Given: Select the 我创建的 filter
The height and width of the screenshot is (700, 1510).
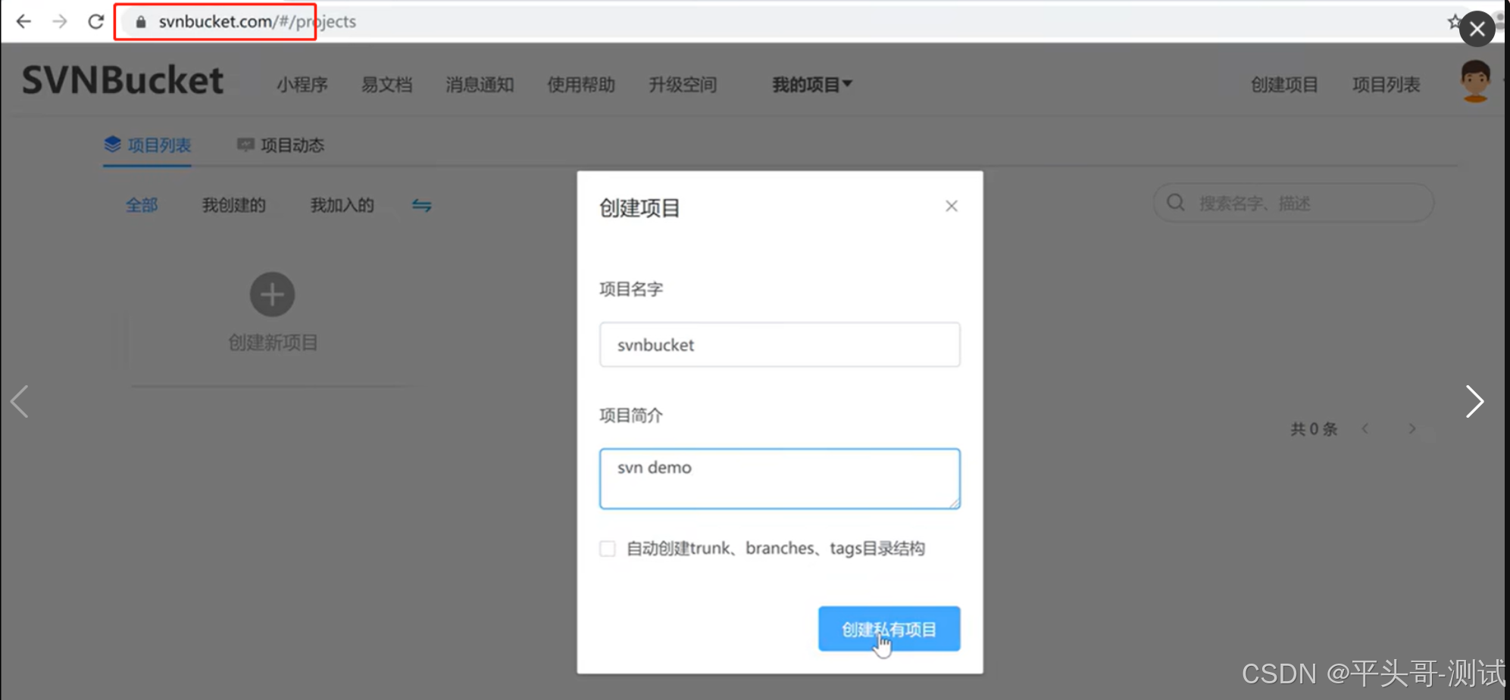Looking at the screenshot, I should click(233, 205).
